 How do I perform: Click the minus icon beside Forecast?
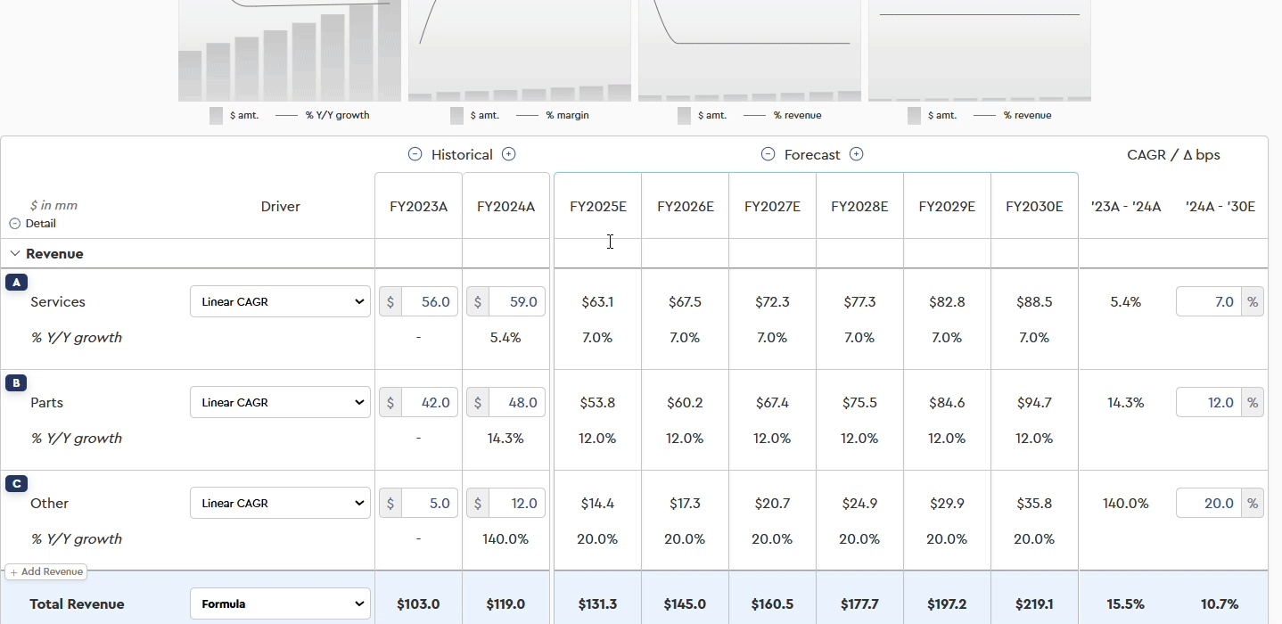(768, 154)
